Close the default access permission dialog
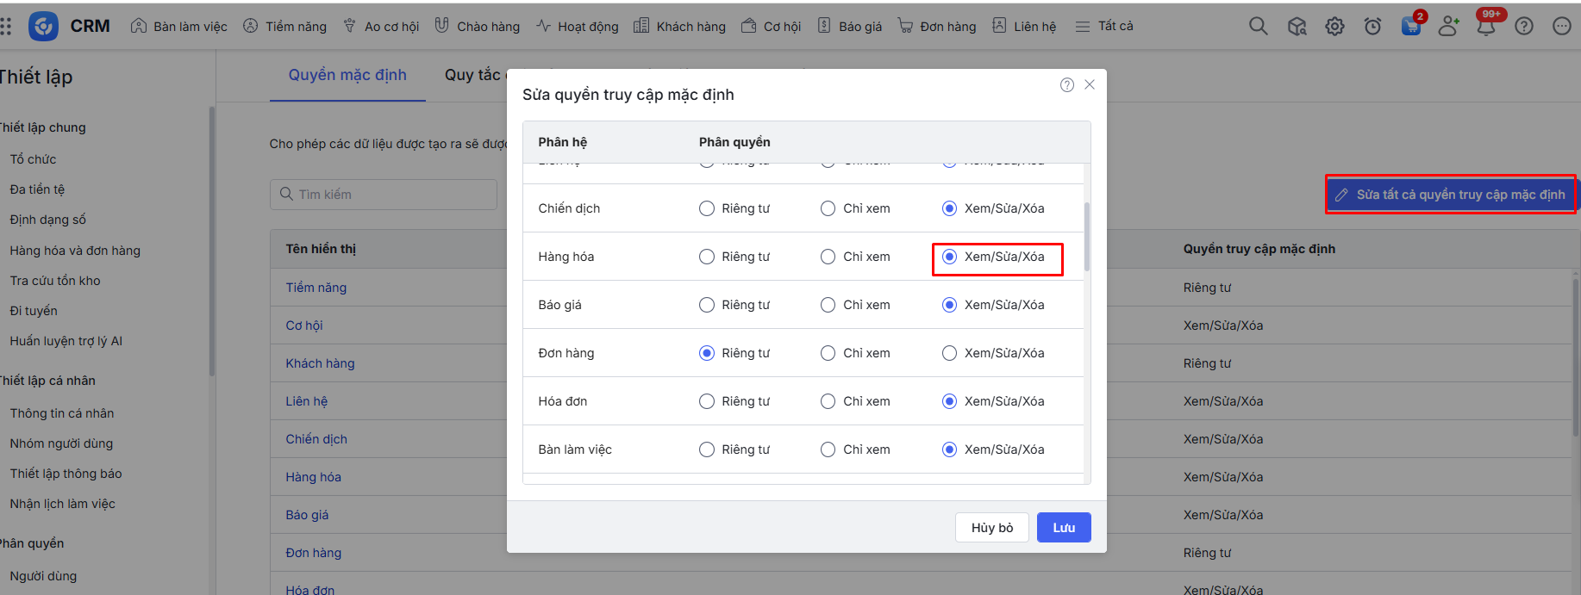1581x595 pixels. tap(1090, 84)
